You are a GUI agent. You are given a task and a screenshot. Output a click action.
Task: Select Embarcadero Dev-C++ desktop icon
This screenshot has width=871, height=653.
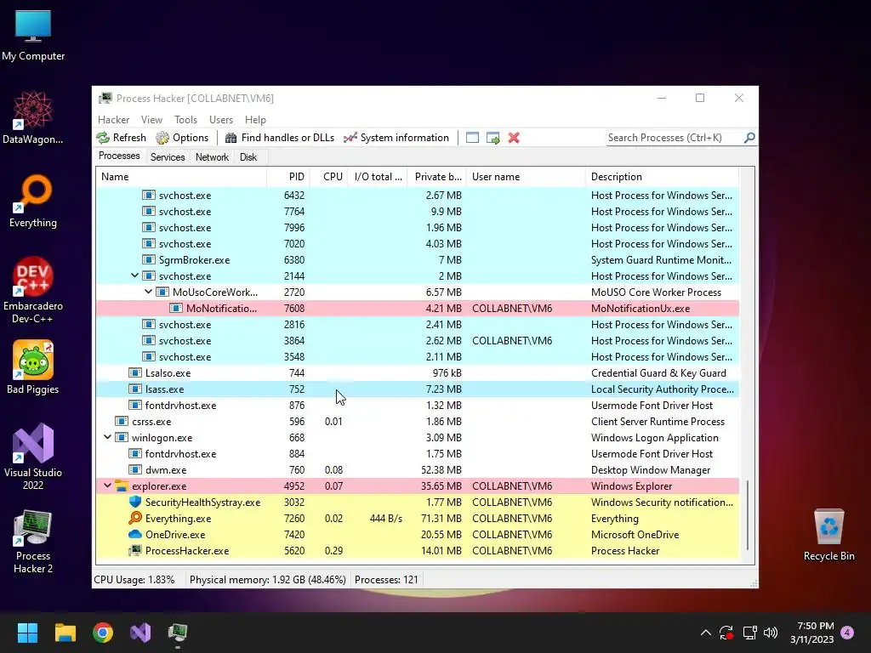tap(33, 290)
